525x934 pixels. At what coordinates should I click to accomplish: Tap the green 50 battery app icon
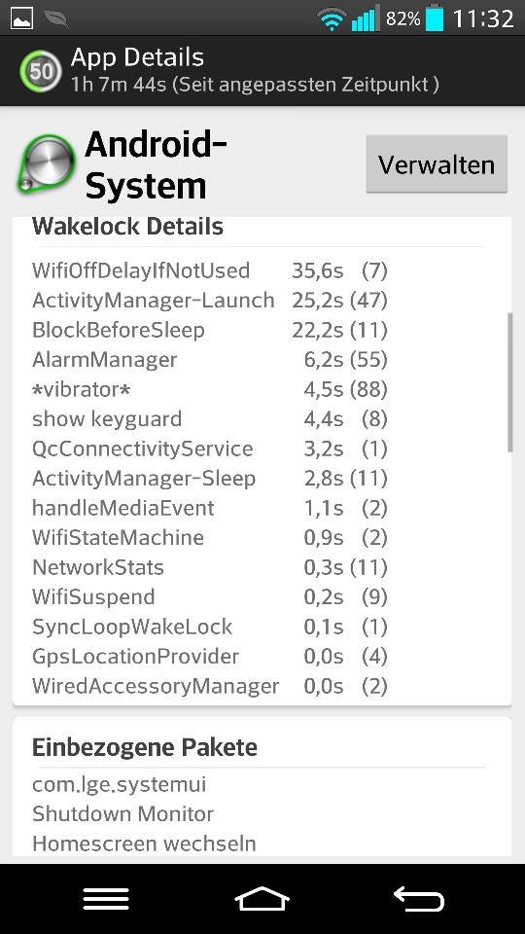click(41, 71)
